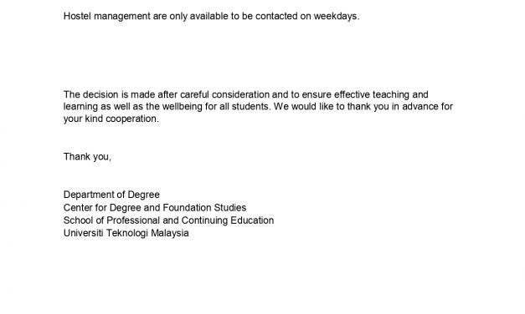Click the words 'your kind cooperation'

[111, 119]
